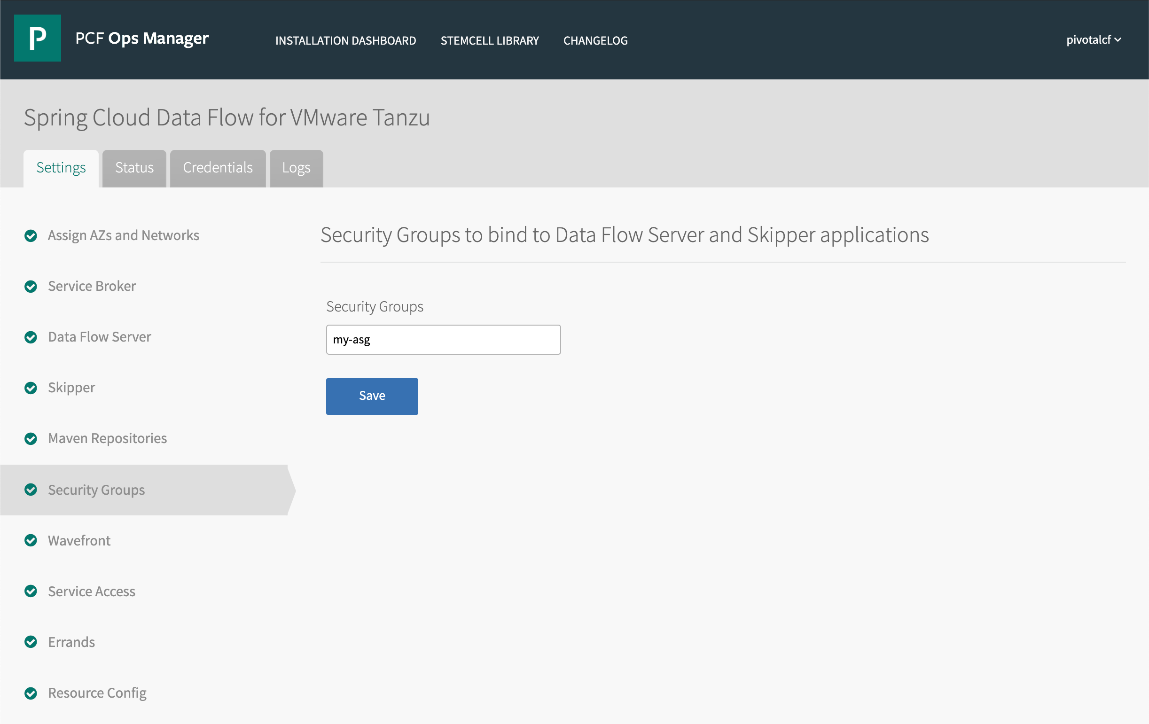Open the pivotalcf user dropdown
The width and height of the screenshot is (1149, 724).
click(x=1094, y=40)
